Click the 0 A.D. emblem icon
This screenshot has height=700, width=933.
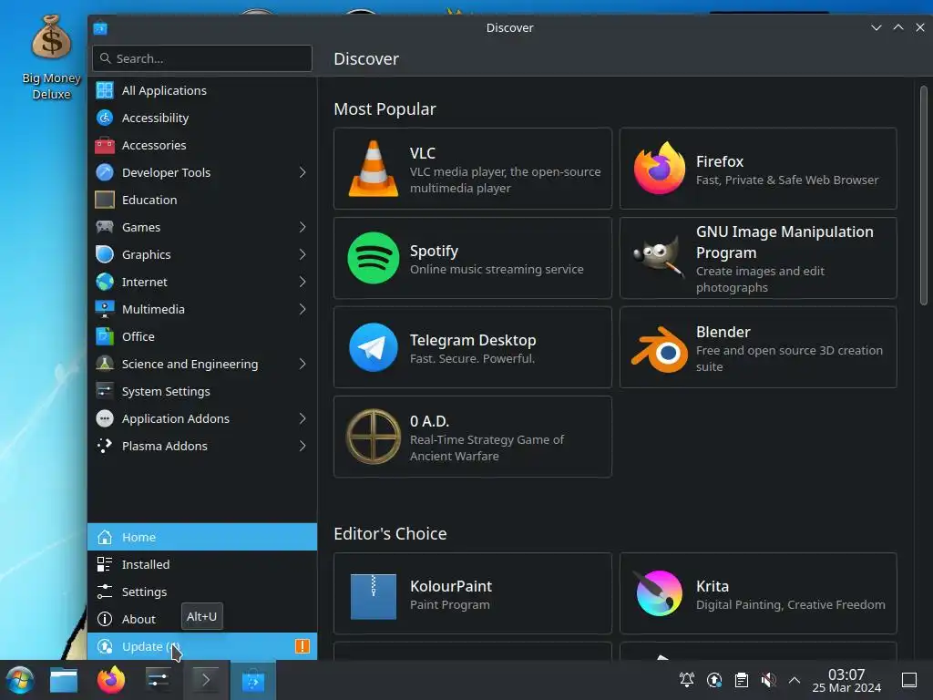point(373,437)
